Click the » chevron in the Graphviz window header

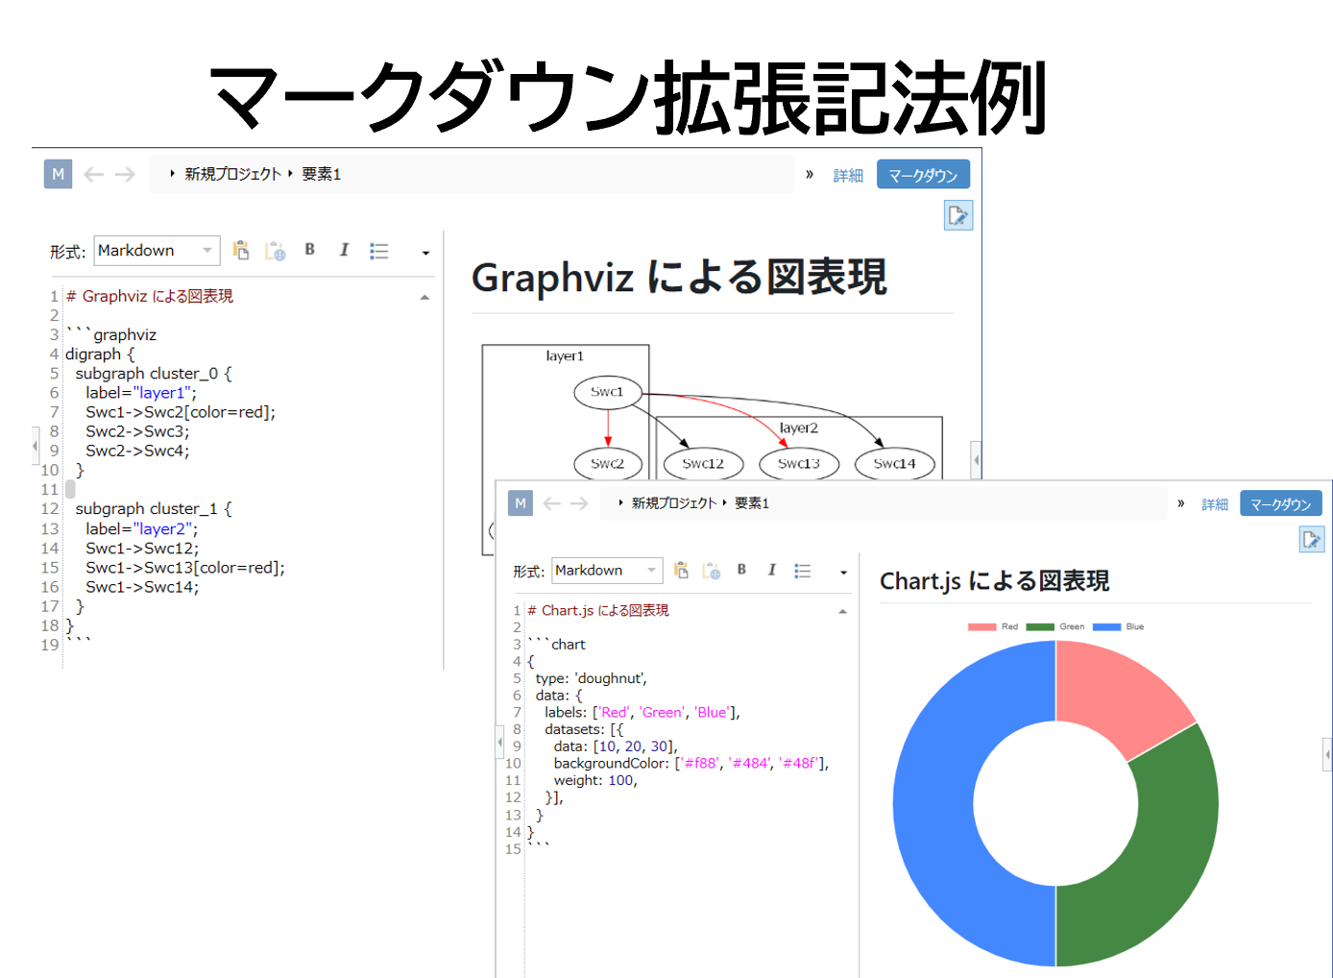[810, 174]
